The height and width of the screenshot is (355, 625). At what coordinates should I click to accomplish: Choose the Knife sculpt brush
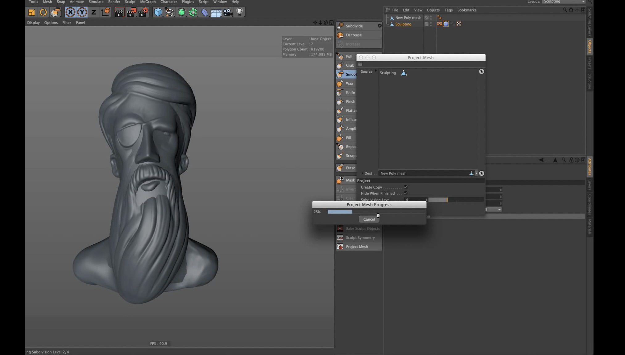[350, 92]
